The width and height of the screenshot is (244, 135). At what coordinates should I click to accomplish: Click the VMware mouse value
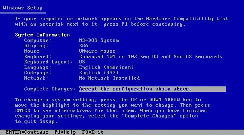pyautogui.click(x=97, y=51)
